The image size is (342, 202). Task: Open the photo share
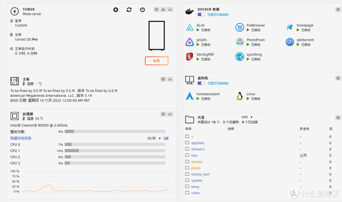tap(196, 168)
